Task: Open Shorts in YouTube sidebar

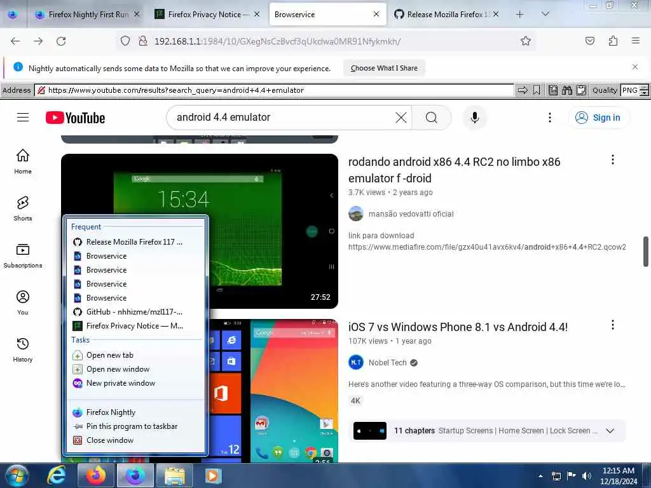Action: coord(23,208)
